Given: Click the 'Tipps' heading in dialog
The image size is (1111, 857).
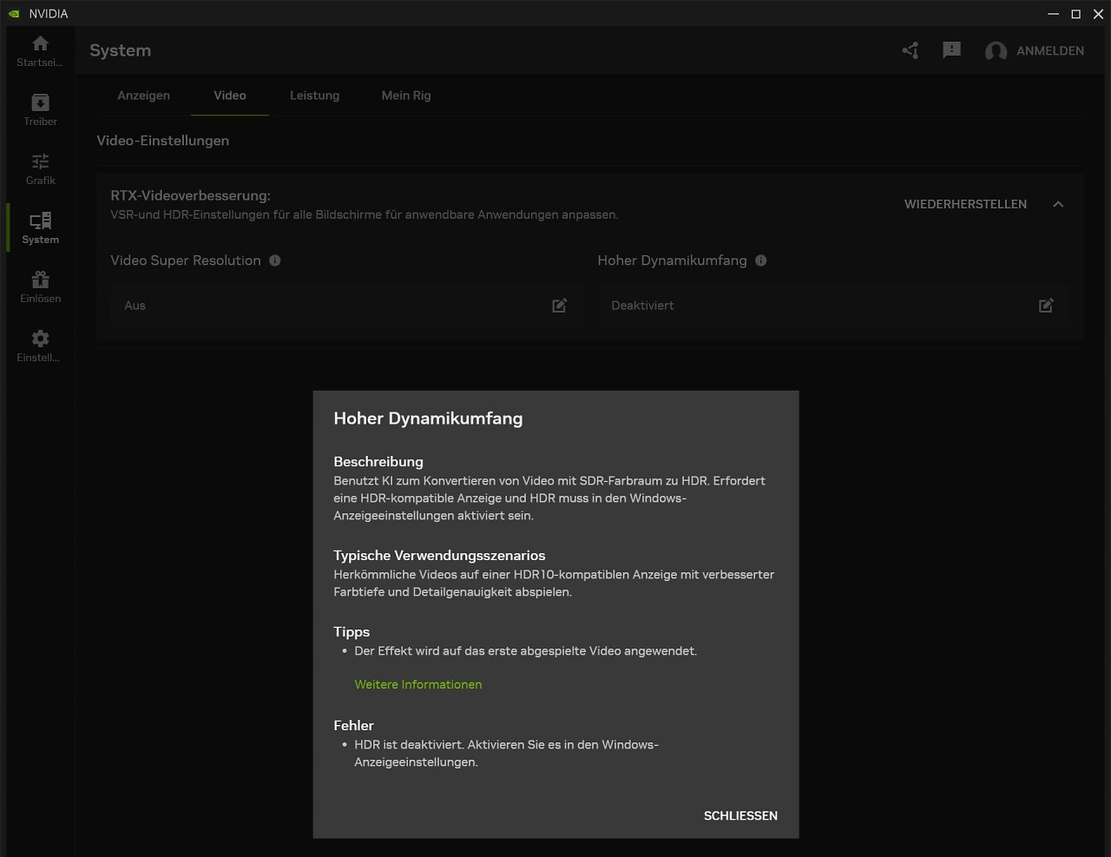Looking at the screenshot, I should 352,632.
